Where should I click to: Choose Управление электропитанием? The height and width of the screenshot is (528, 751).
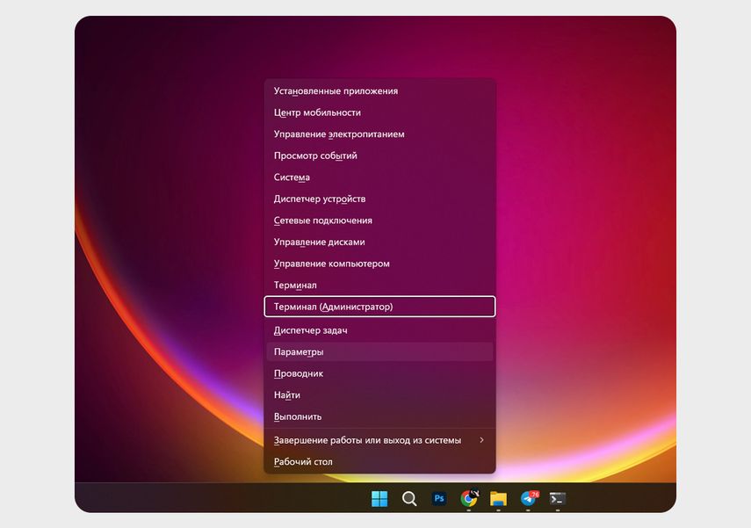(379, 134)
